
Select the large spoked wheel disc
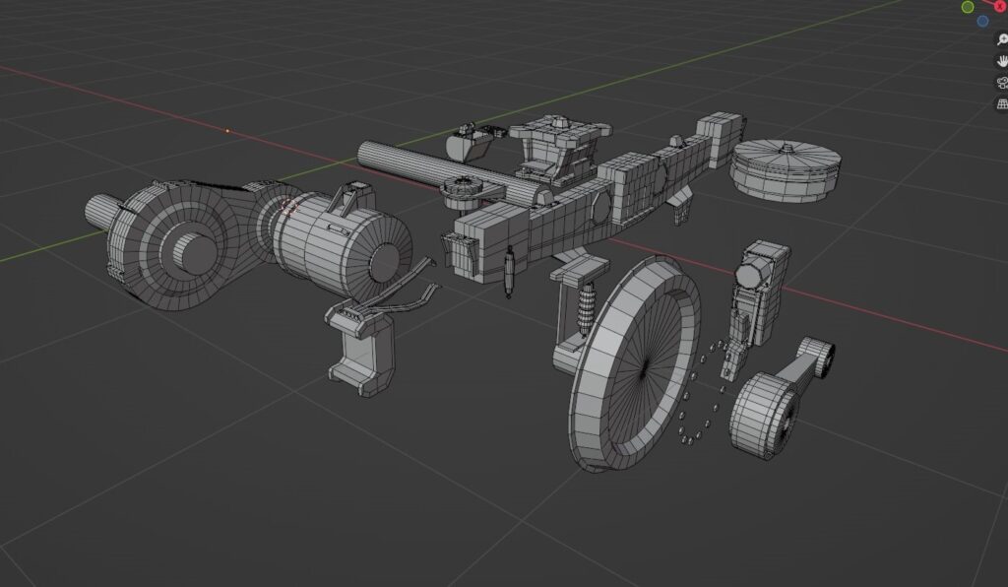point(630,364)
